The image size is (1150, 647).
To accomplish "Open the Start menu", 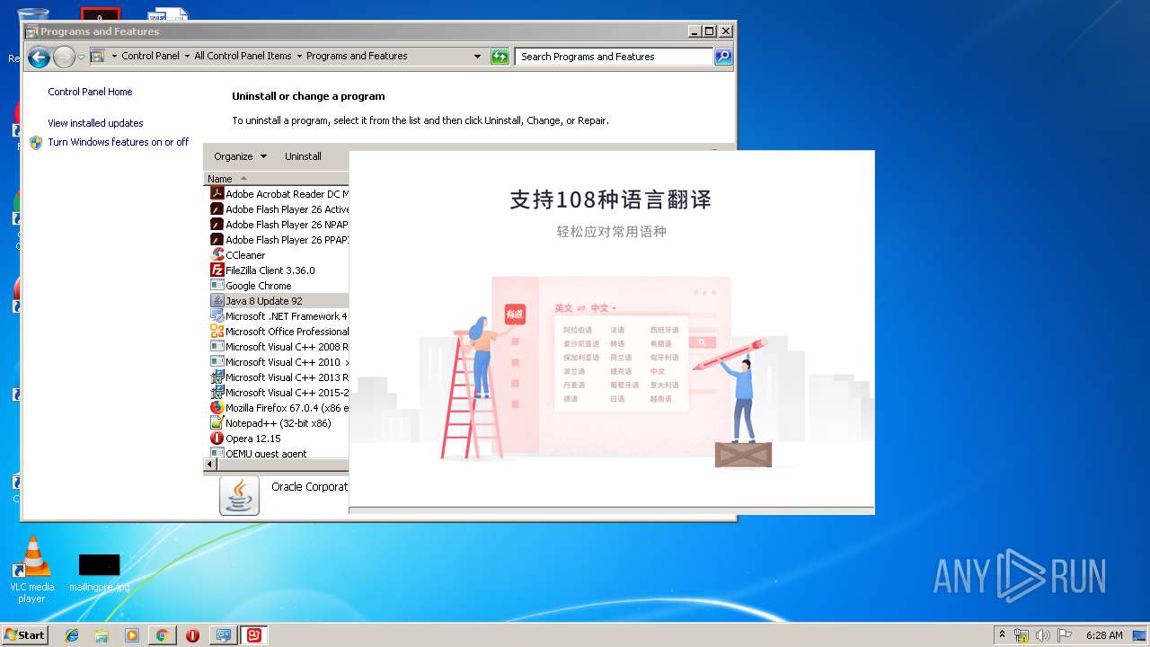I will (x=24, y=634).
